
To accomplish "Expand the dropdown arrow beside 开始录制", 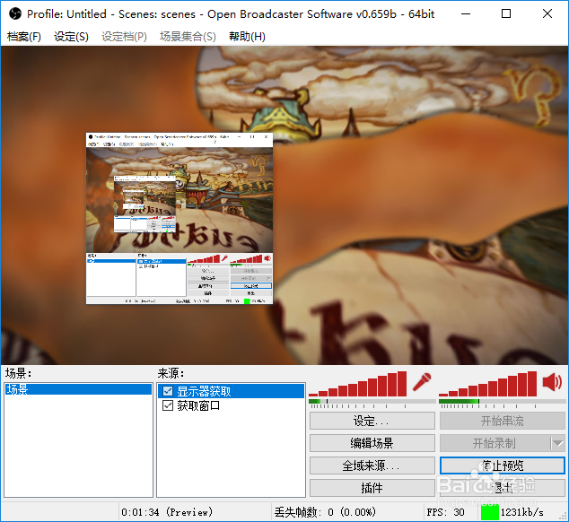I will pyautogui.click(x=557, y=443).
